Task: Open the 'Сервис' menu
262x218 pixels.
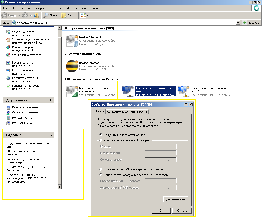Action: click(x=58, y=8)
